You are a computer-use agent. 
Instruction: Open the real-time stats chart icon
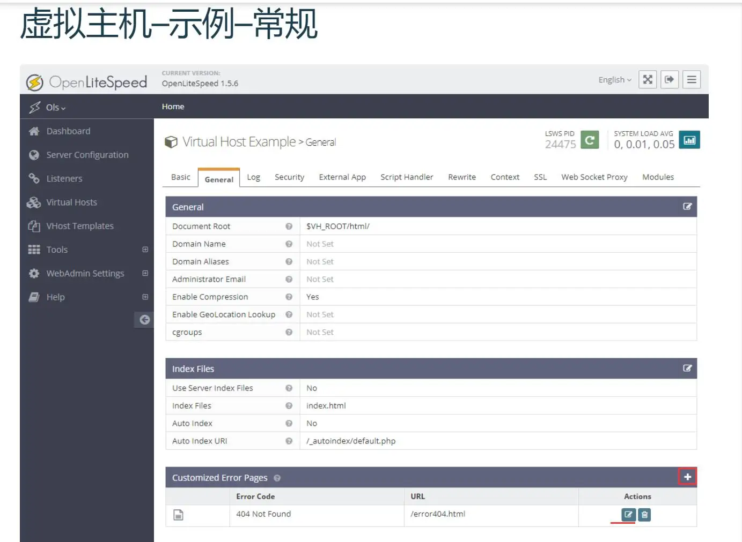[689, 140]
